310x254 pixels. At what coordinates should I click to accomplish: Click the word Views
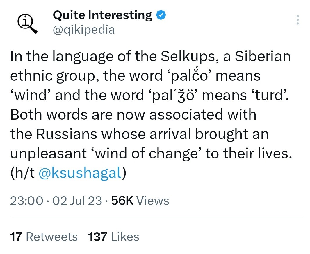(x=153, y=201)
